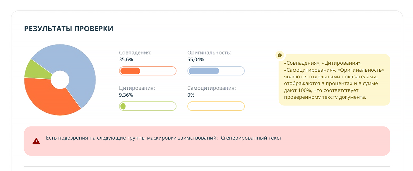
Task: Click the Совпадения label
Action: pyautogui.click(x=135, y=53)
